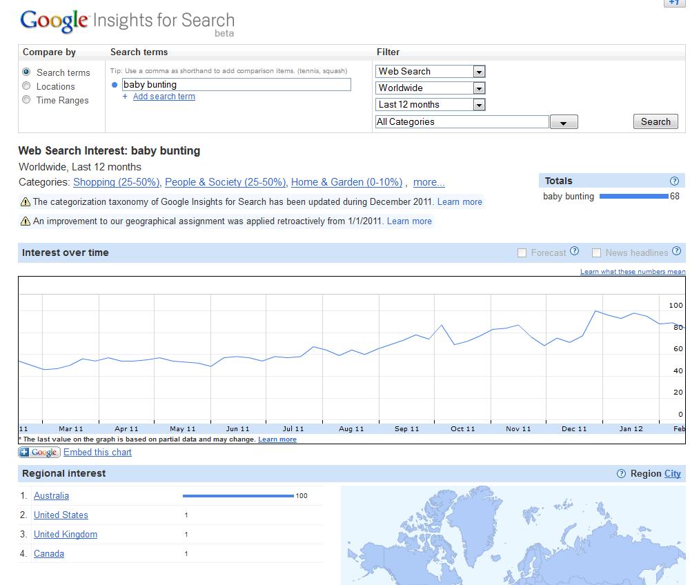Screen dimensions: 690x585
Task: Click the baby bunting search term field
Action: click(236, 84)
